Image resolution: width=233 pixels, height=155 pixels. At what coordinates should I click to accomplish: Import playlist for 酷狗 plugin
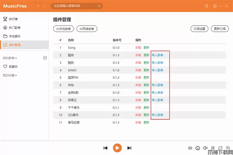(x=157, y=55)
